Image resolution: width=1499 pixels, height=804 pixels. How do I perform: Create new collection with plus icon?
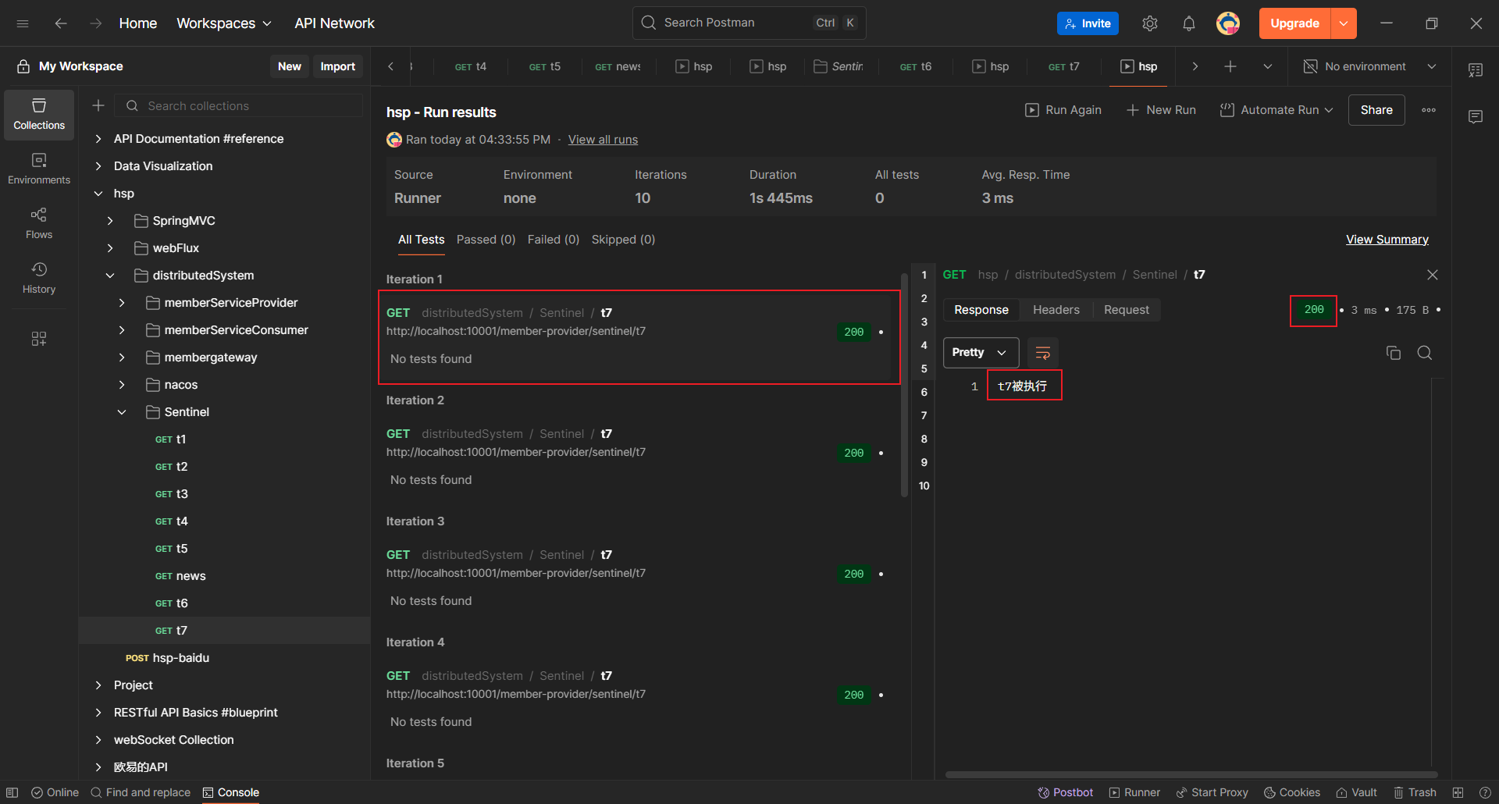coord(98,105)
